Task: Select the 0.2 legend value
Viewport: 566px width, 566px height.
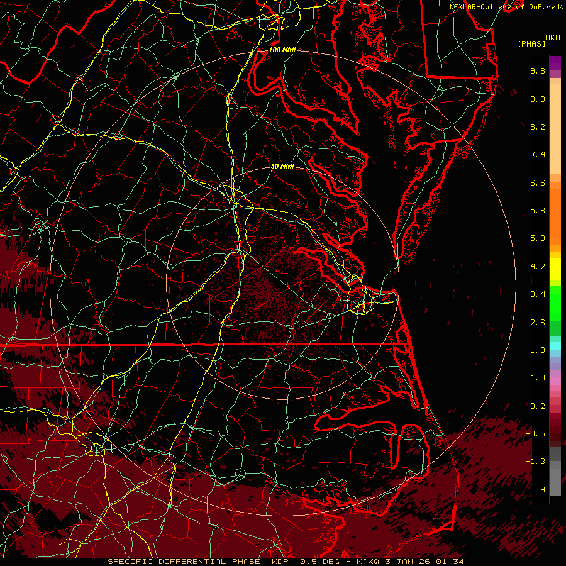Action: coord(538,406)
